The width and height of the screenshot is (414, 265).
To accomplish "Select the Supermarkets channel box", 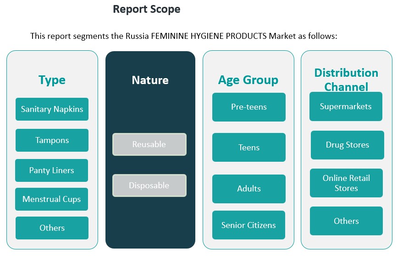I will point(346,106).
